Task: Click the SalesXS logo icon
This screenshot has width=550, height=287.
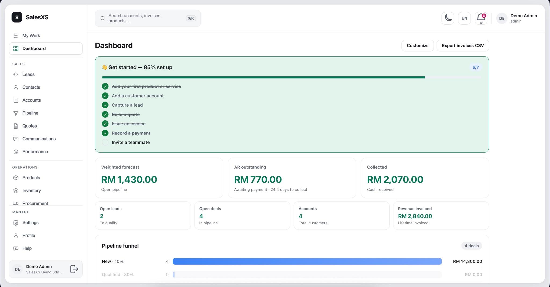Action: click(x=17, y=17)
